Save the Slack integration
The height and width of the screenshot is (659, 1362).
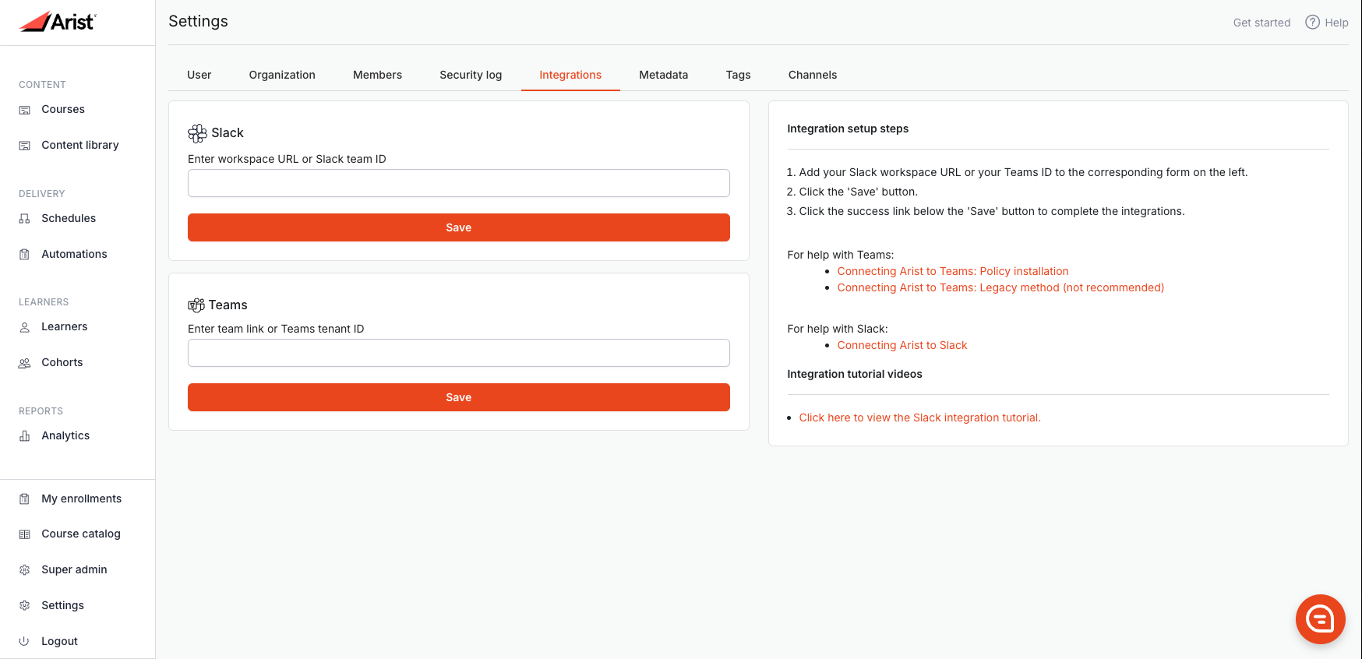459,227
